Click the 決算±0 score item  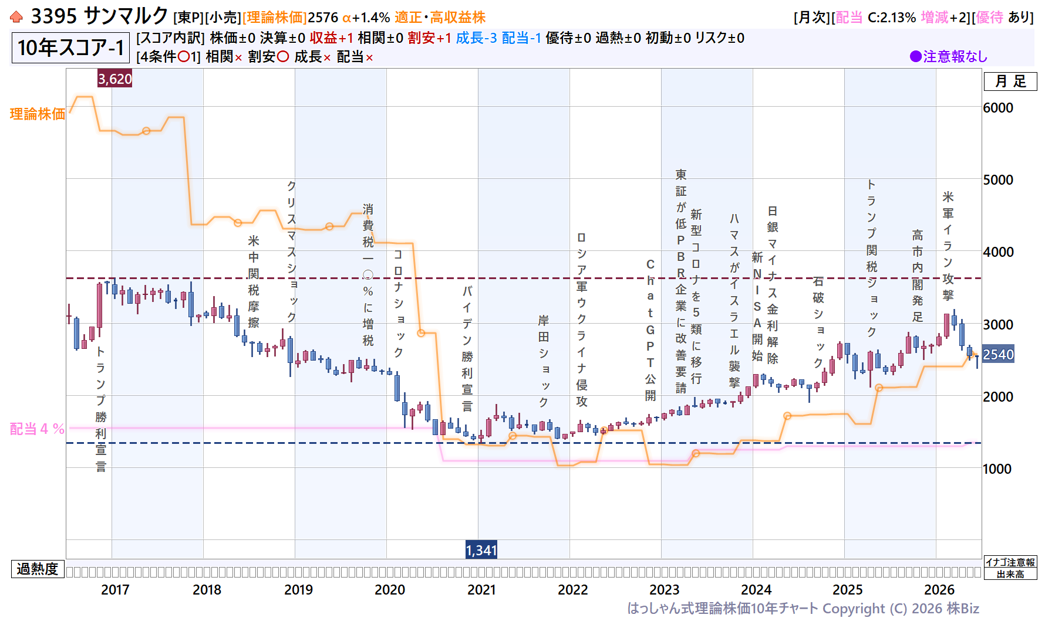tap(282, 38)
